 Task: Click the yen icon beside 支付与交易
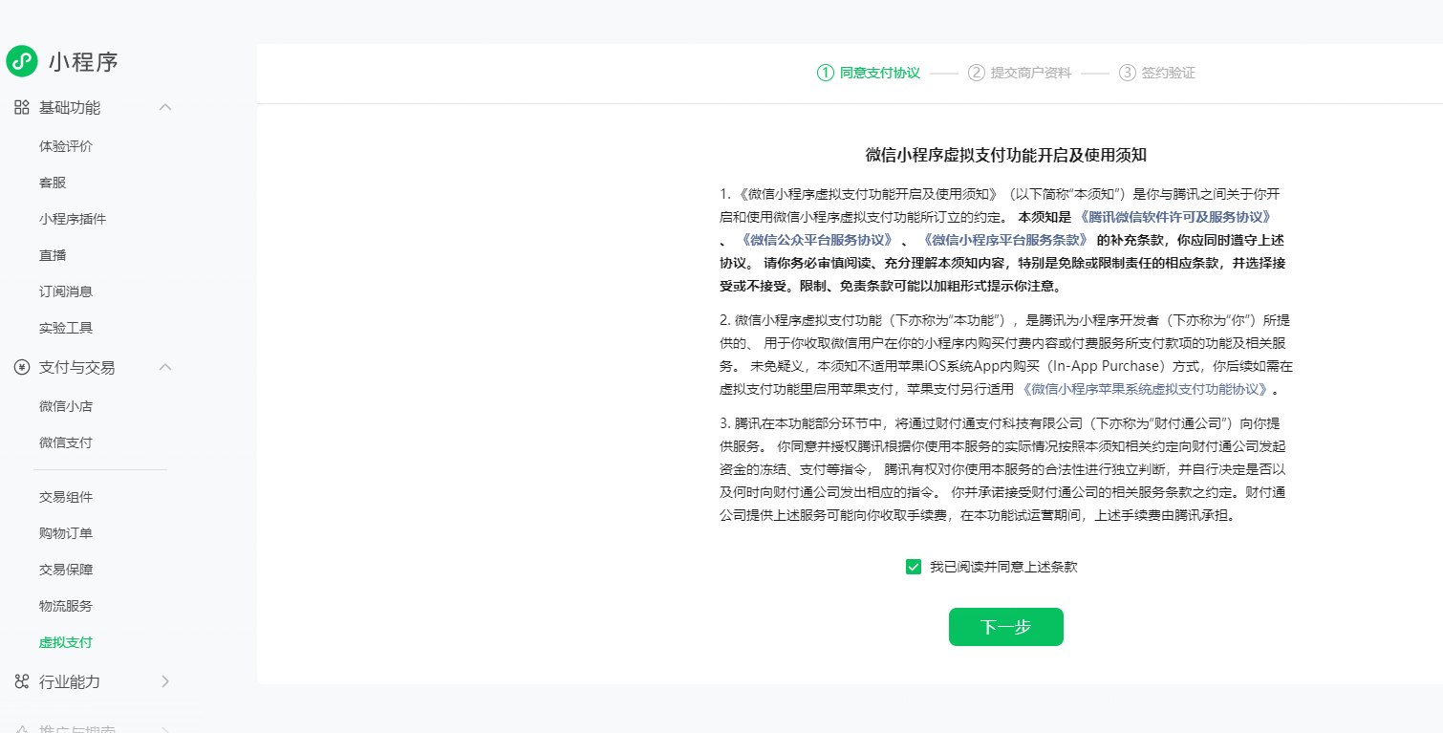[21, 367]
